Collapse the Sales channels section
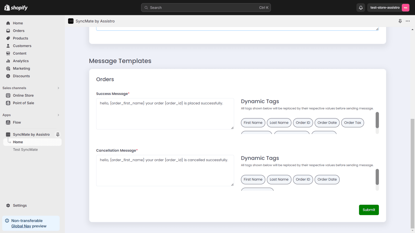This screenshot has height=233, width=415. click(58, 88)
